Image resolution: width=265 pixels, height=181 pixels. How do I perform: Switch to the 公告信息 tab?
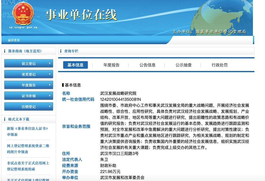[x=147, y=65]
